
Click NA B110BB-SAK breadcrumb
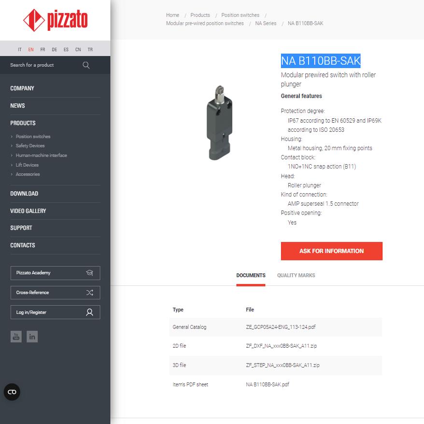point(306,24)
